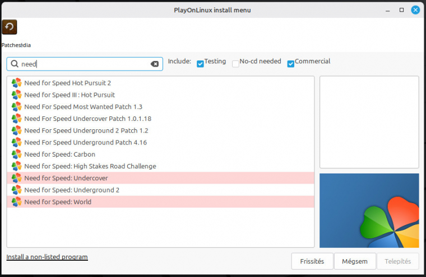Click the Patches/dia back-arrow toolbar icon

10,27
